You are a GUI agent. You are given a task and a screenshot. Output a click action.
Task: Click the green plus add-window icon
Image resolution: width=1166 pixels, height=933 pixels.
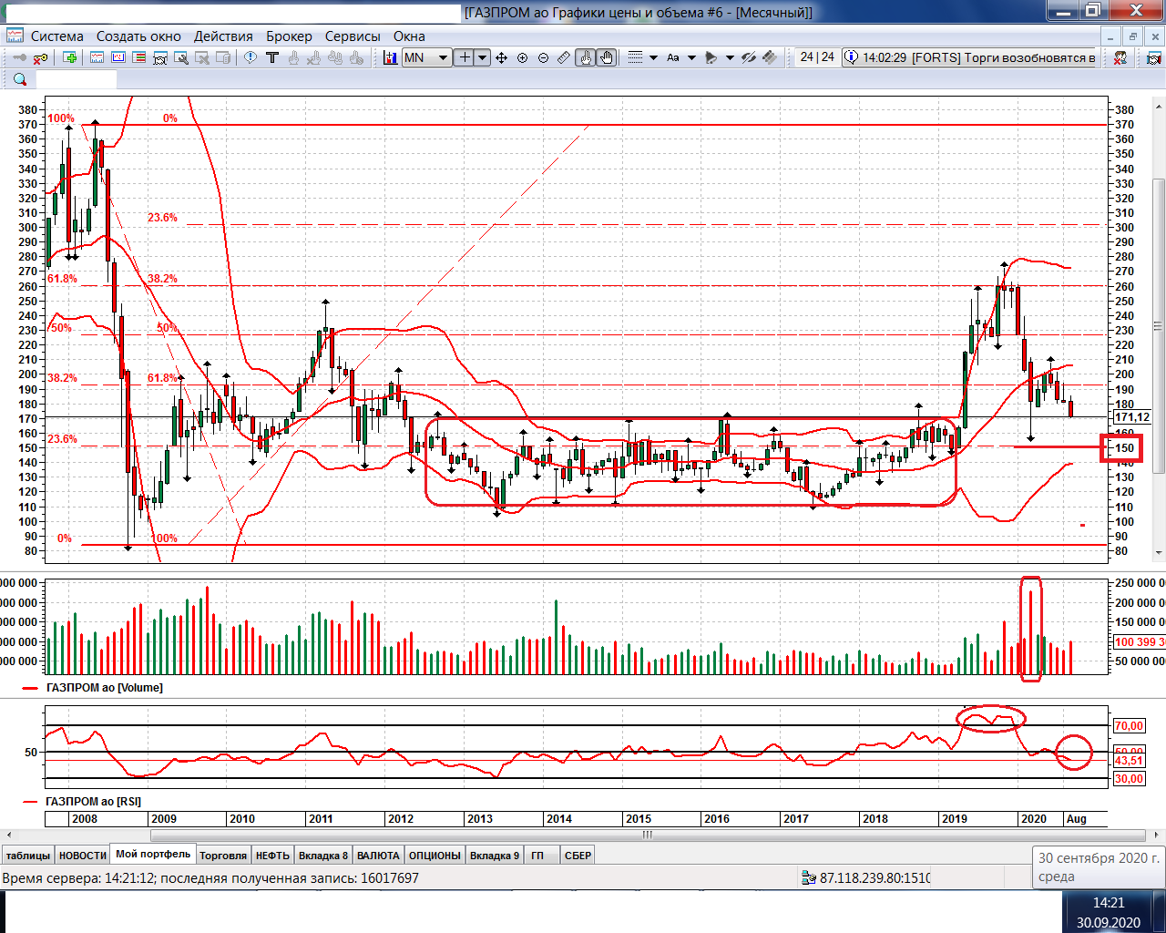click(70, 57)
